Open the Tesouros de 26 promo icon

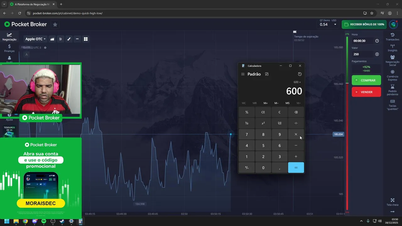click(9, 132)
